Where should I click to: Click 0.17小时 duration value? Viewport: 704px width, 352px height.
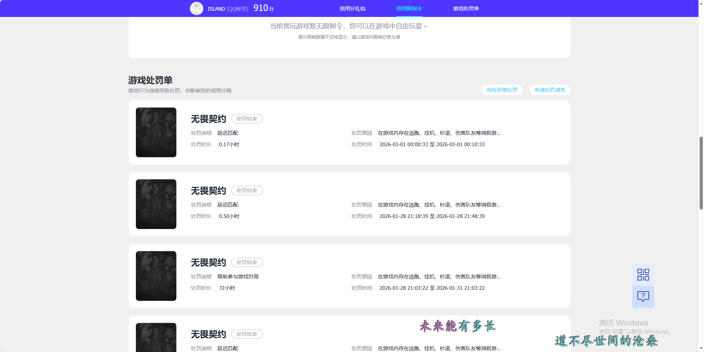pos(229,144)
